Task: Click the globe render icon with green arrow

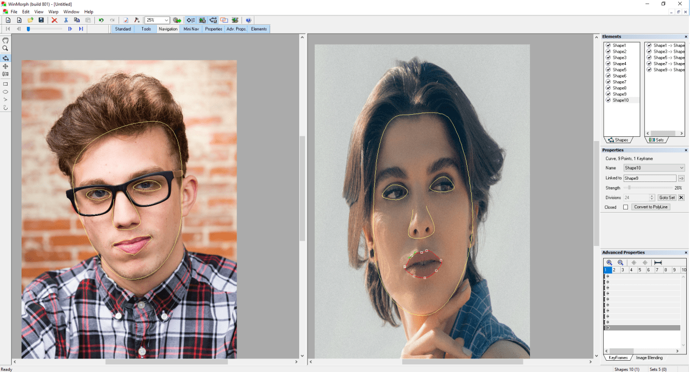Action: 177,20
